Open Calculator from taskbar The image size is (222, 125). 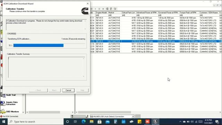coord(116,122)
